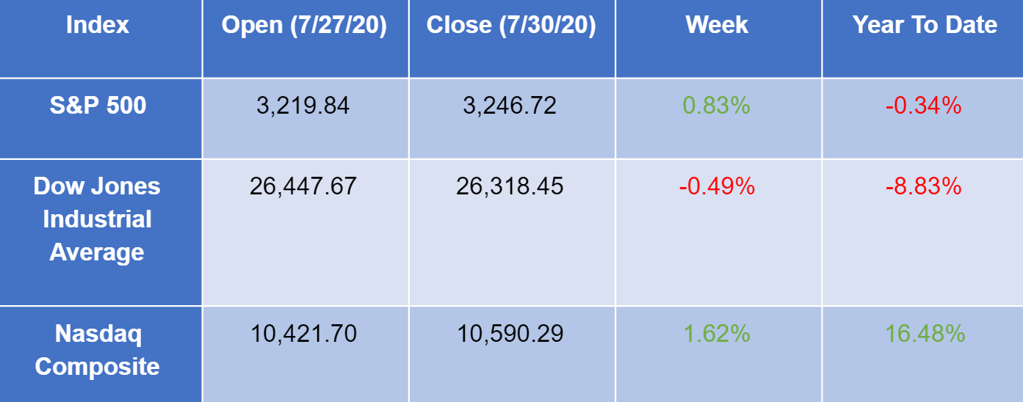Click the S&P 500 close value 3,246.72
This screenshot has height=402, width=1023.
510,106
